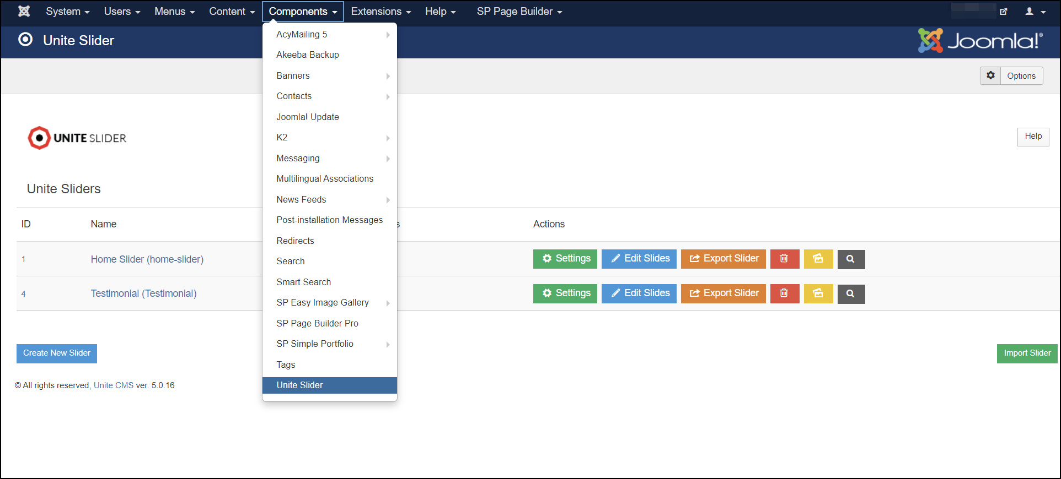Open the System dropdown menu
The image size is (1061, 479).
[x=67, y=12]
